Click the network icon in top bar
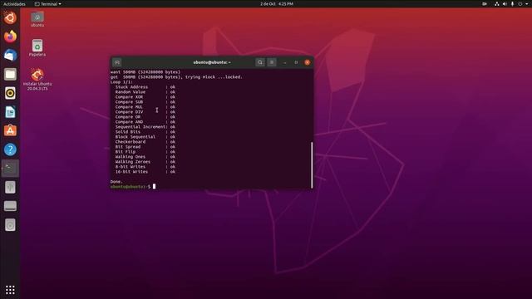Viewport: 532px width, 299px height. click(x=497, y=4)
